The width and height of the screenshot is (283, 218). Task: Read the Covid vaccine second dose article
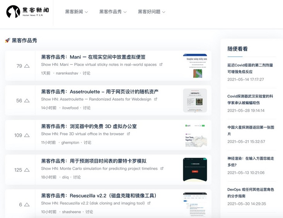pyautogui.click(x=250, y=68)
